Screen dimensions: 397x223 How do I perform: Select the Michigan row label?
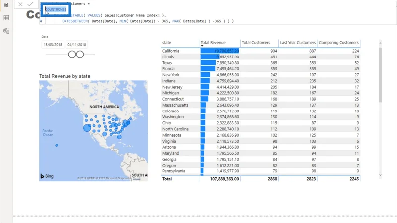pyautogui.click(x=170, y=93)
